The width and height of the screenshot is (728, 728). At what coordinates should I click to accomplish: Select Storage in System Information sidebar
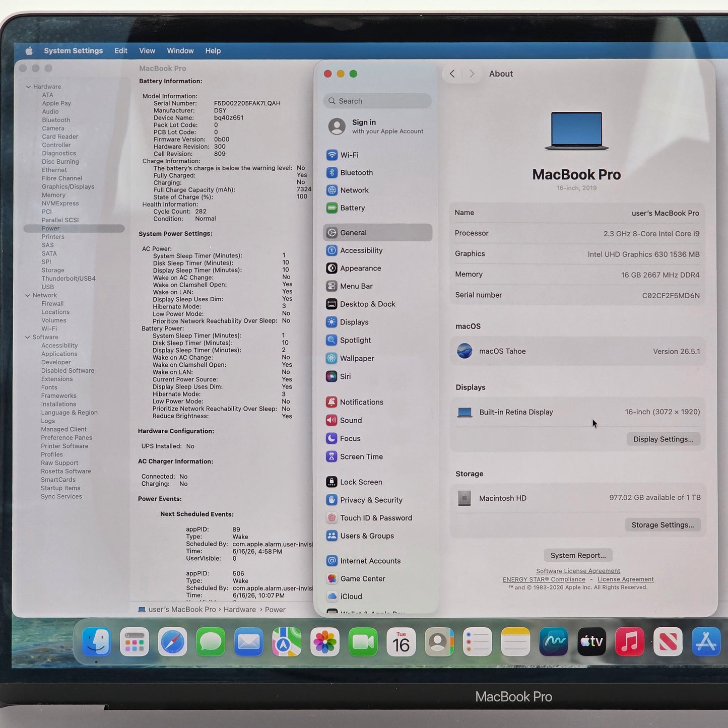tap(53, 270)
